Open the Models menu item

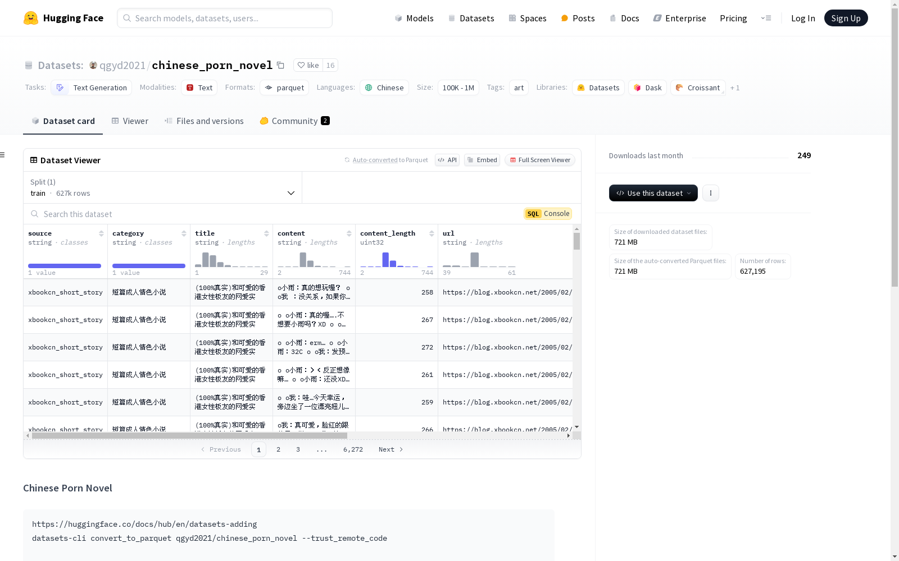tap(414, 18)
